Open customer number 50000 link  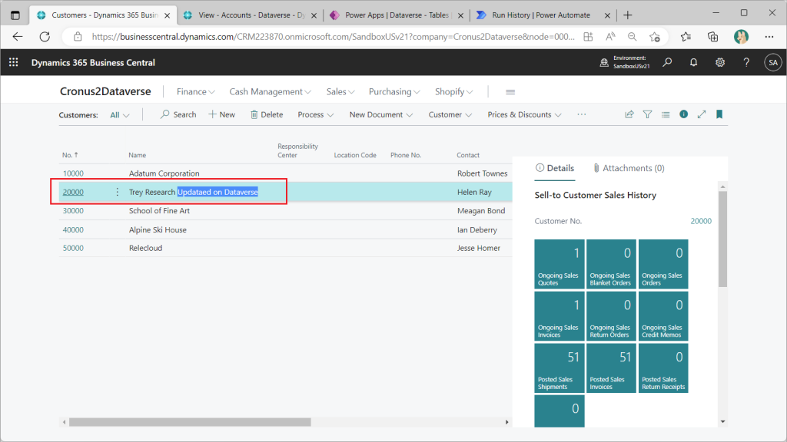[73, 248]
